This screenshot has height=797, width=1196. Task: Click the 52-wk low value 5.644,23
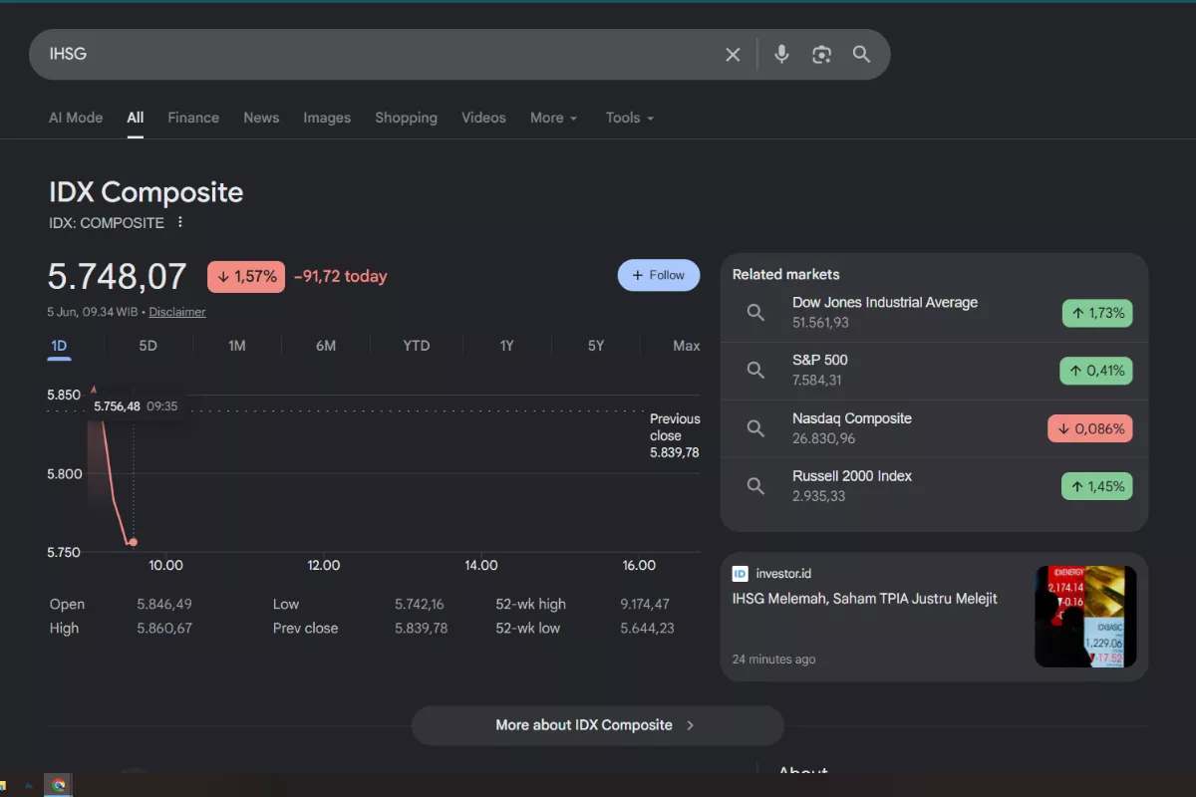(x=648, y=628)
